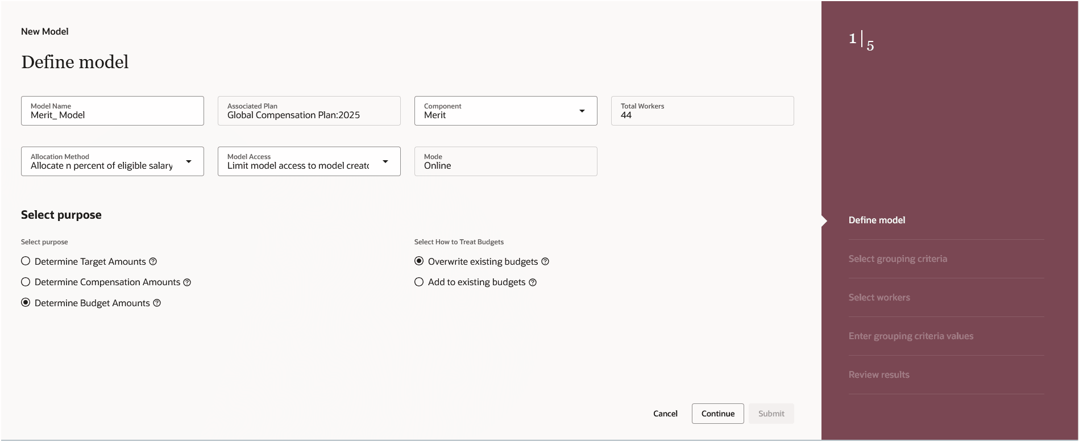Image resolution: width=1079 pixels, height=442 pixels.
Task: Click the Select purpose section heading
Action: [61, 215]
